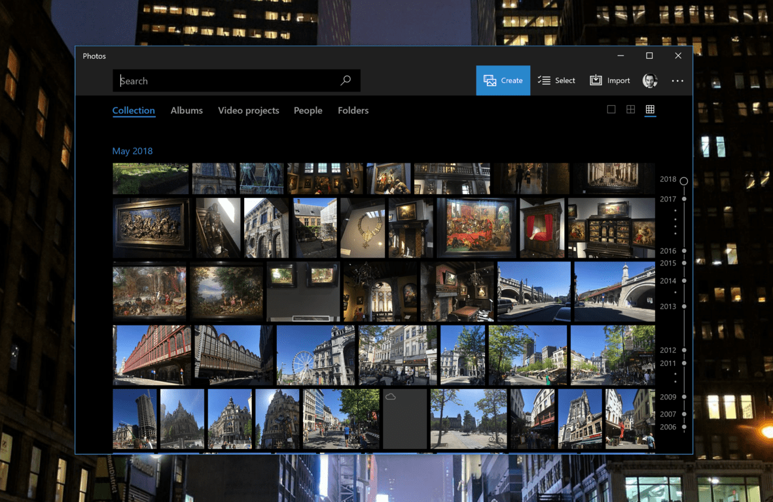This screenshot has height=502, width=773.
Task: Open the photo of two small framed paintings
Action: click(303, 292)
